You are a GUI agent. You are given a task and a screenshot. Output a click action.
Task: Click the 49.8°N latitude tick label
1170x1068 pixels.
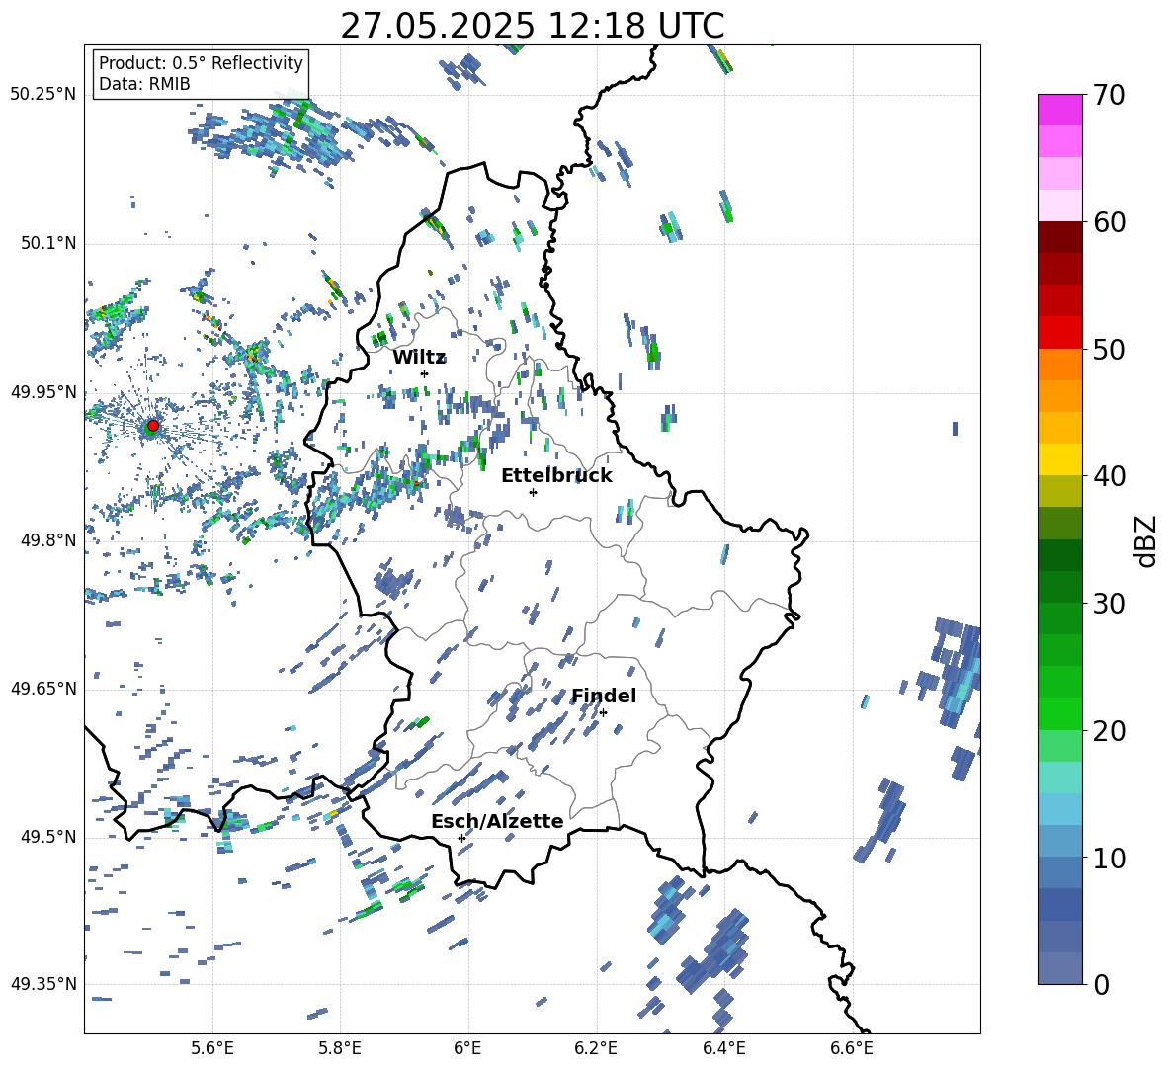[x=48, y=540]
